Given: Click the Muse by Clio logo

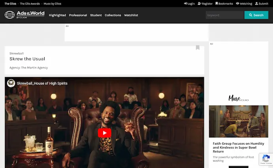Looking at the screenshot, I should 238,98.
